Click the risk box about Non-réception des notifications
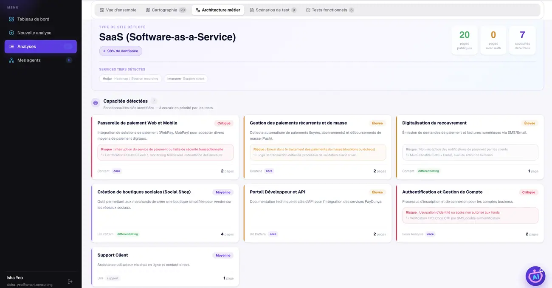Image resolution: width=552 pixels, height=288 pixels. pos(470,152)
